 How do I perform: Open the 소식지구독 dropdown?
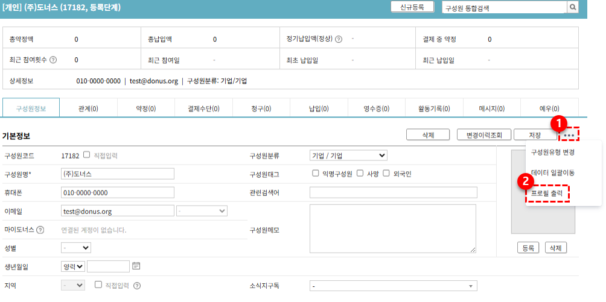tap(393, 286)
